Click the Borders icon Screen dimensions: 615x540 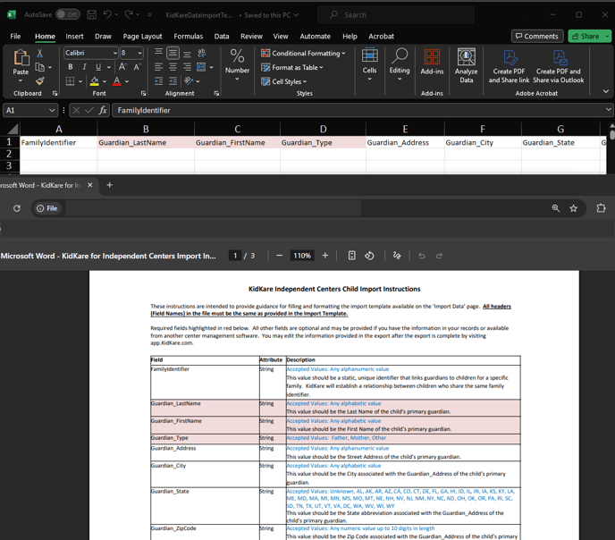coord(71,81)
